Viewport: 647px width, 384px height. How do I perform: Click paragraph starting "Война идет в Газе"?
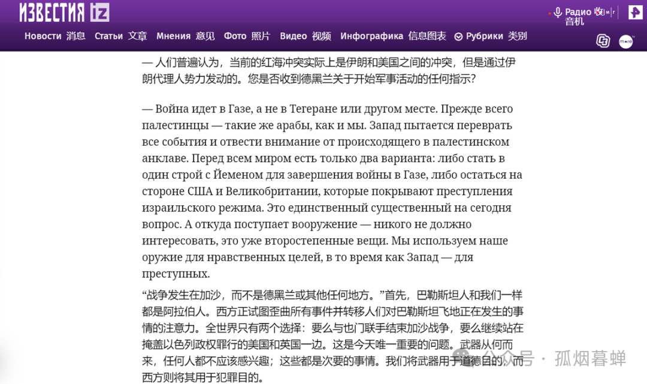tap(332, 191)
